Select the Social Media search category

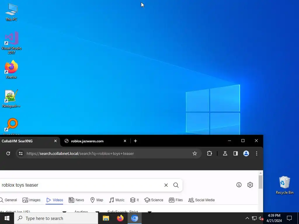[201, 200]
